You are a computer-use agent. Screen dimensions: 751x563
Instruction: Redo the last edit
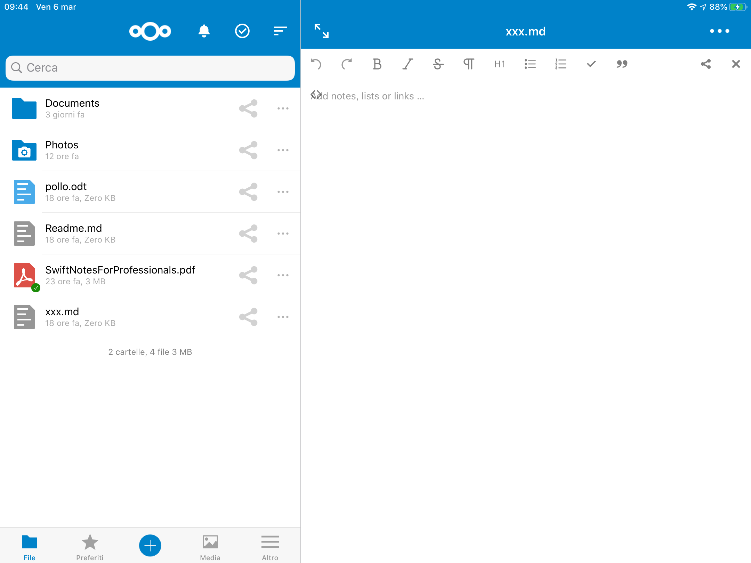tap(346, 64)
